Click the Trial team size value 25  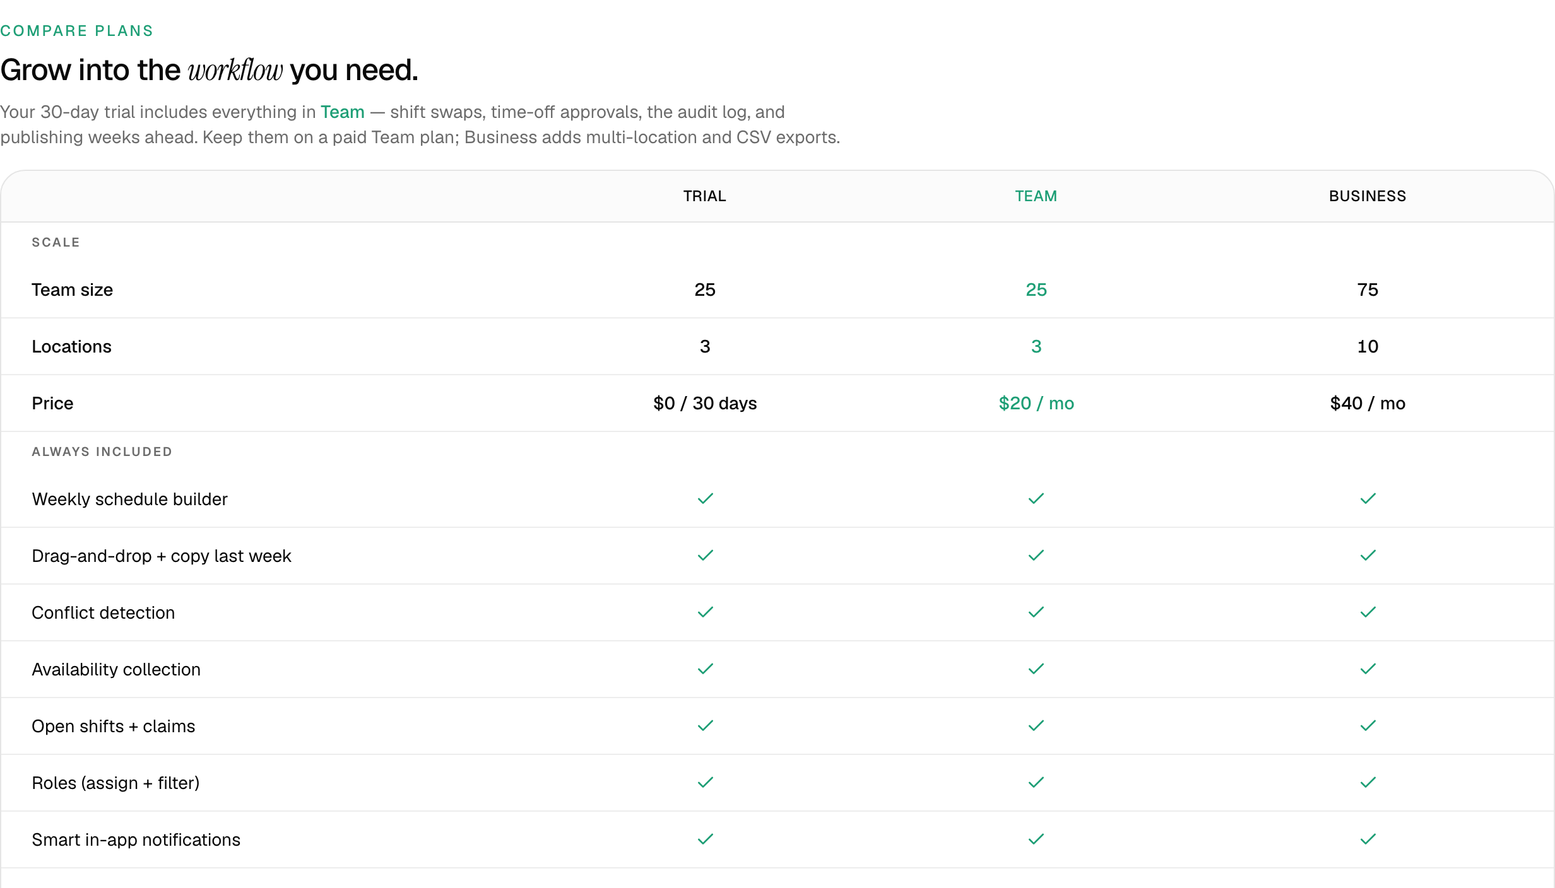(x=705, y=290)
